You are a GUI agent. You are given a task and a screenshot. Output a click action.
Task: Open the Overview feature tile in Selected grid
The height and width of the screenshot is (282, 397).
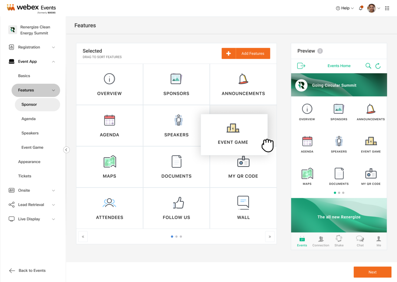click(x=110, y=84)
